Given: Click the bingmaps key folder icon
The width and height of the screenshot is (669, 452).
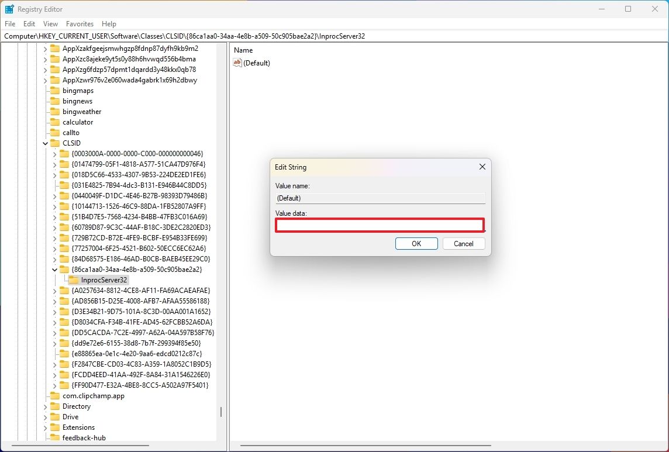Looking at the screenshot, I should (55, 90).
